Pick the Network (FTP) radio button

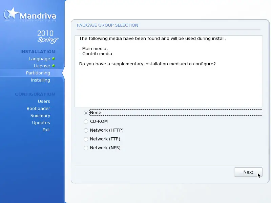point(86,139)
